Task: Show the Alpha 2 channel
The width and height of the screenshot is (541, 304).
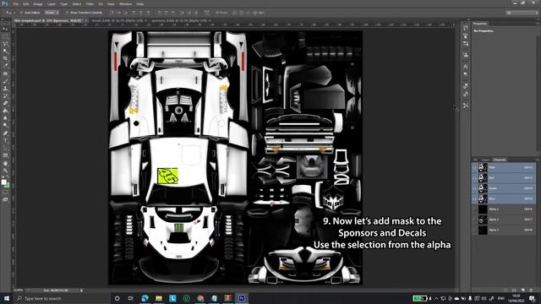Action: 475,220
